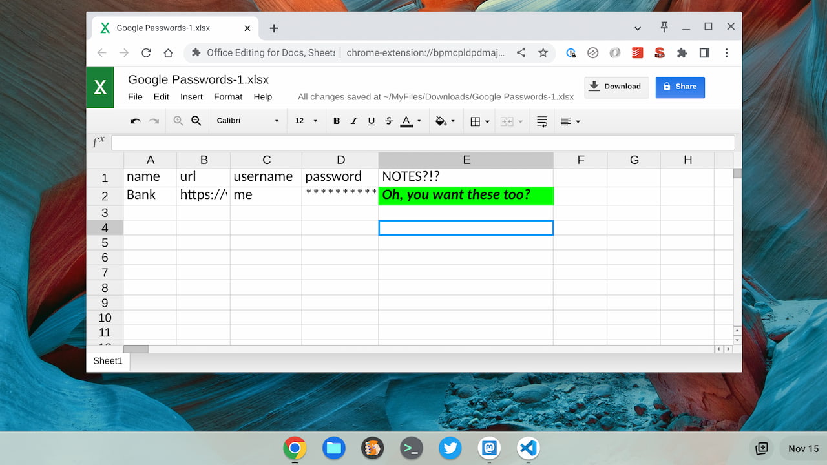827x465 pixels.
Task: Open Files app from the shelf
Action: [333, 448]
